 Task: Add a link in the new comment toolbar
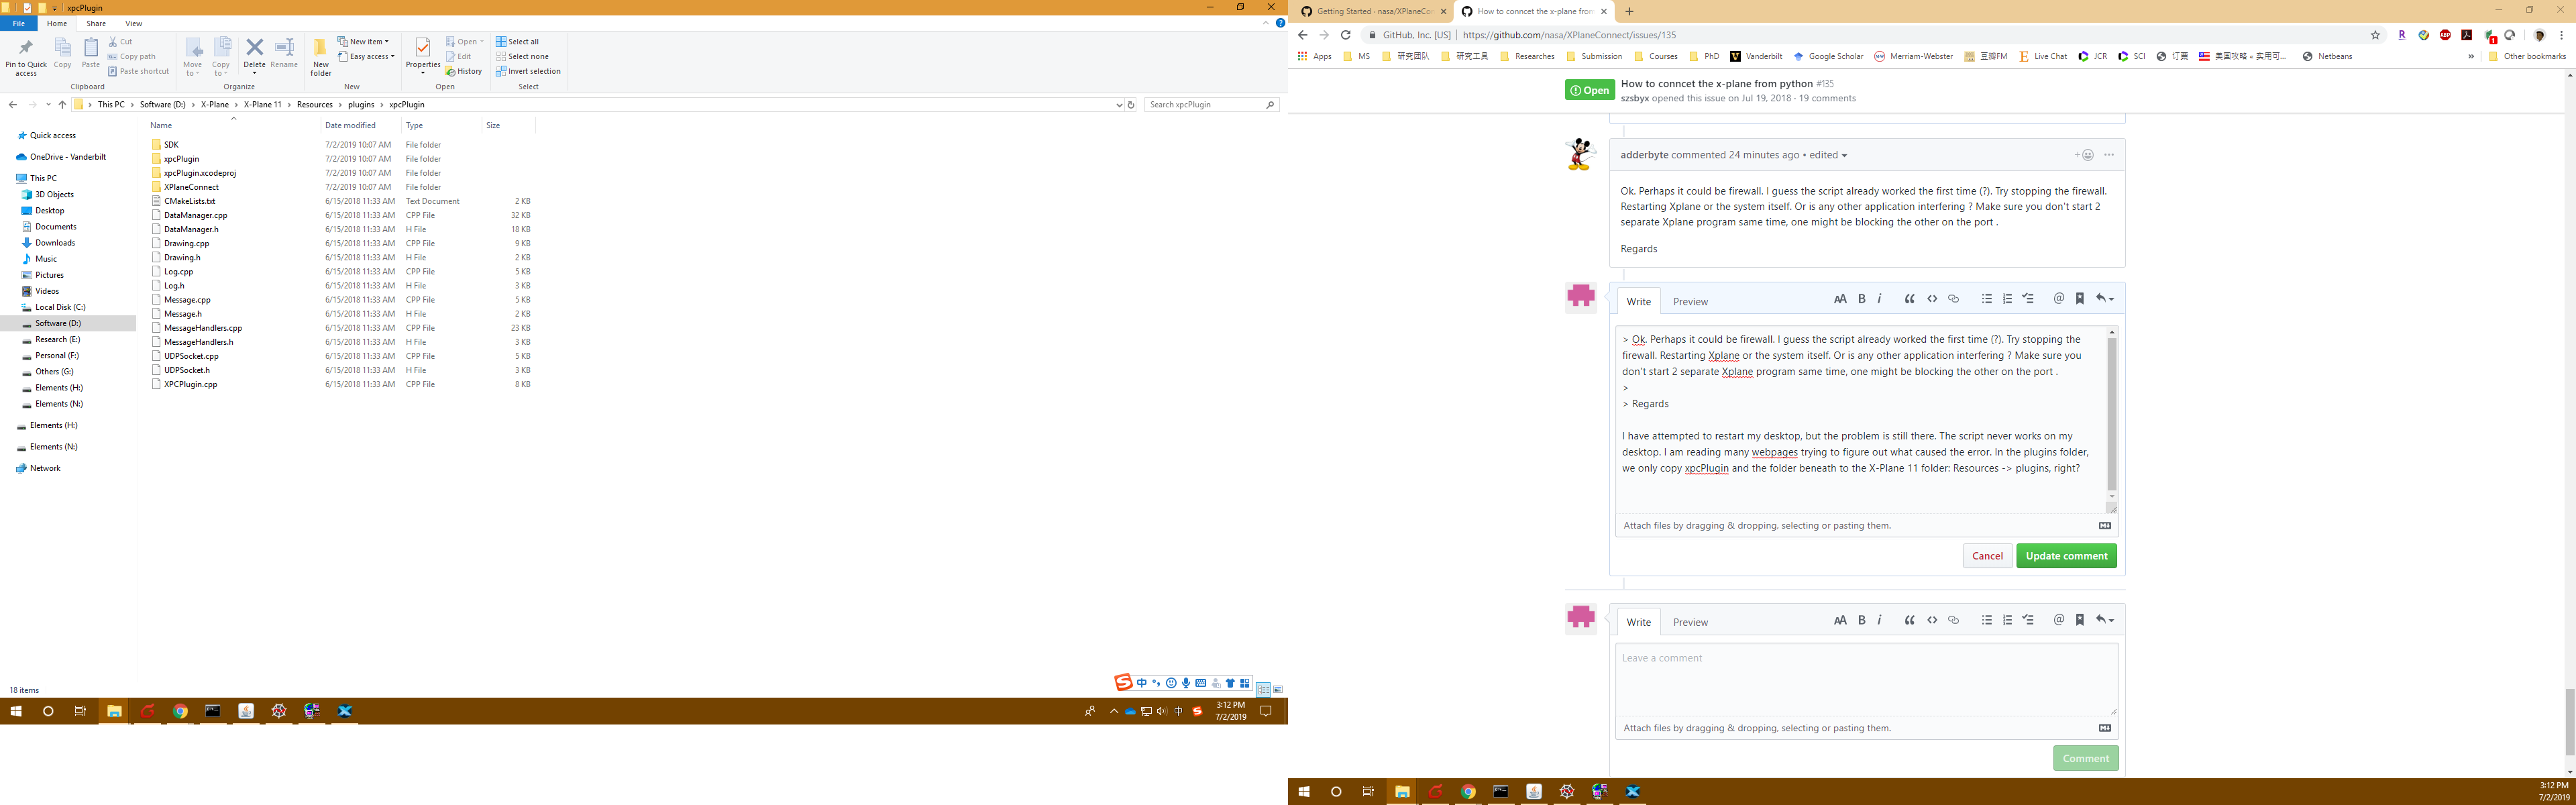[1953, 620]
